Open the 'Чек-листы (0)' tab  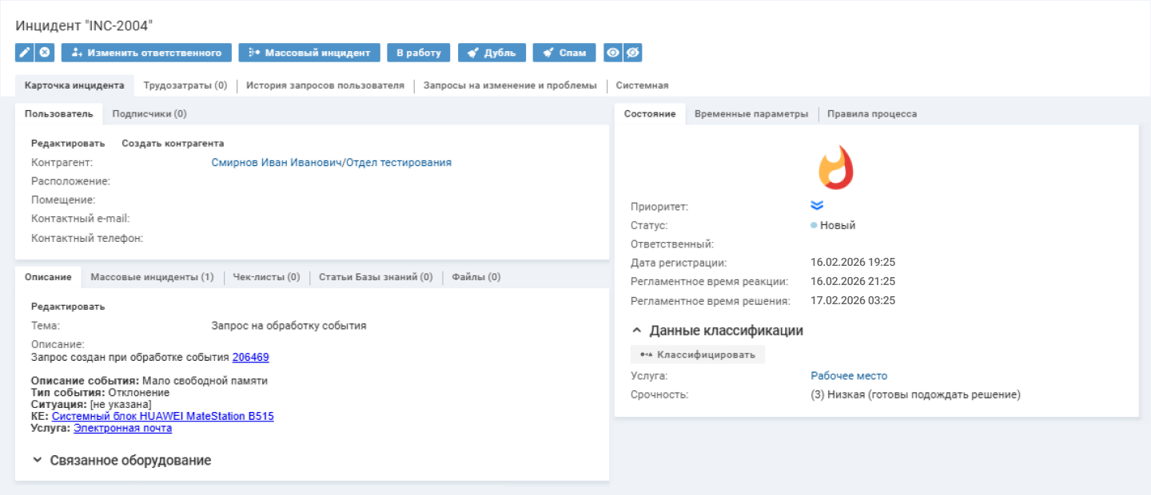coord(267,277)
